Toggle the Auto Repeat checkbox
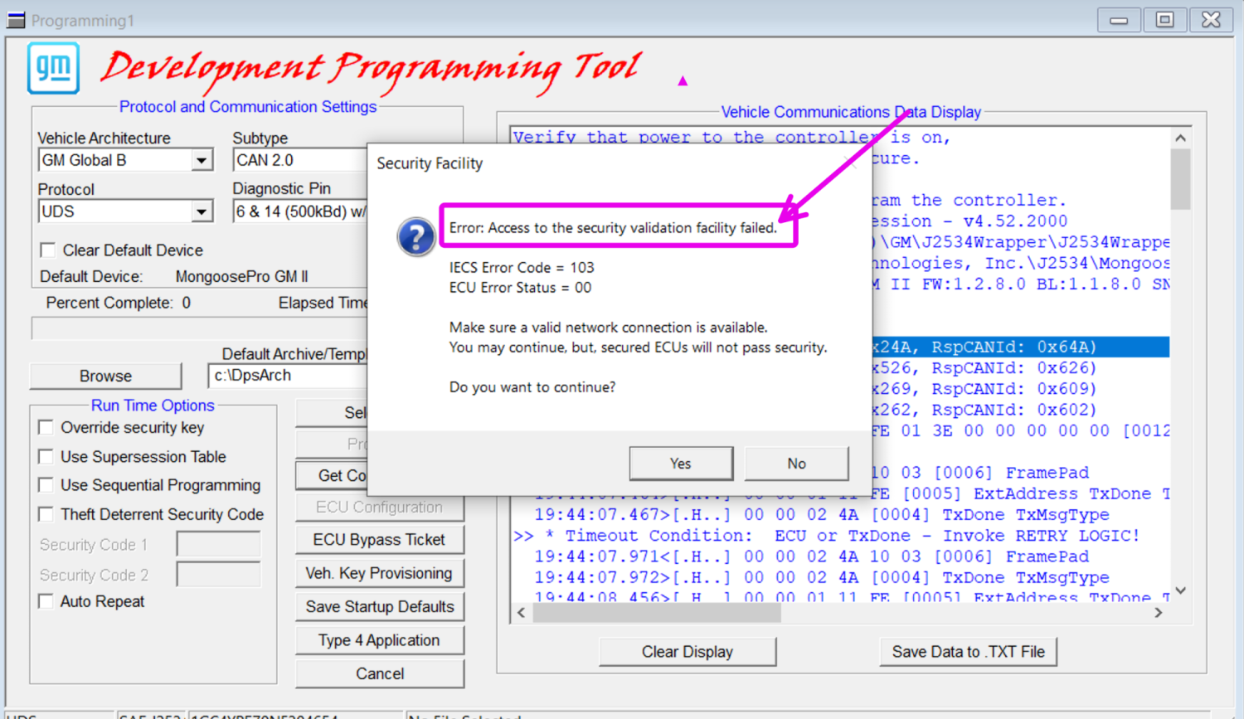Viewport: 1244px width, 719px height. point(46,602)
